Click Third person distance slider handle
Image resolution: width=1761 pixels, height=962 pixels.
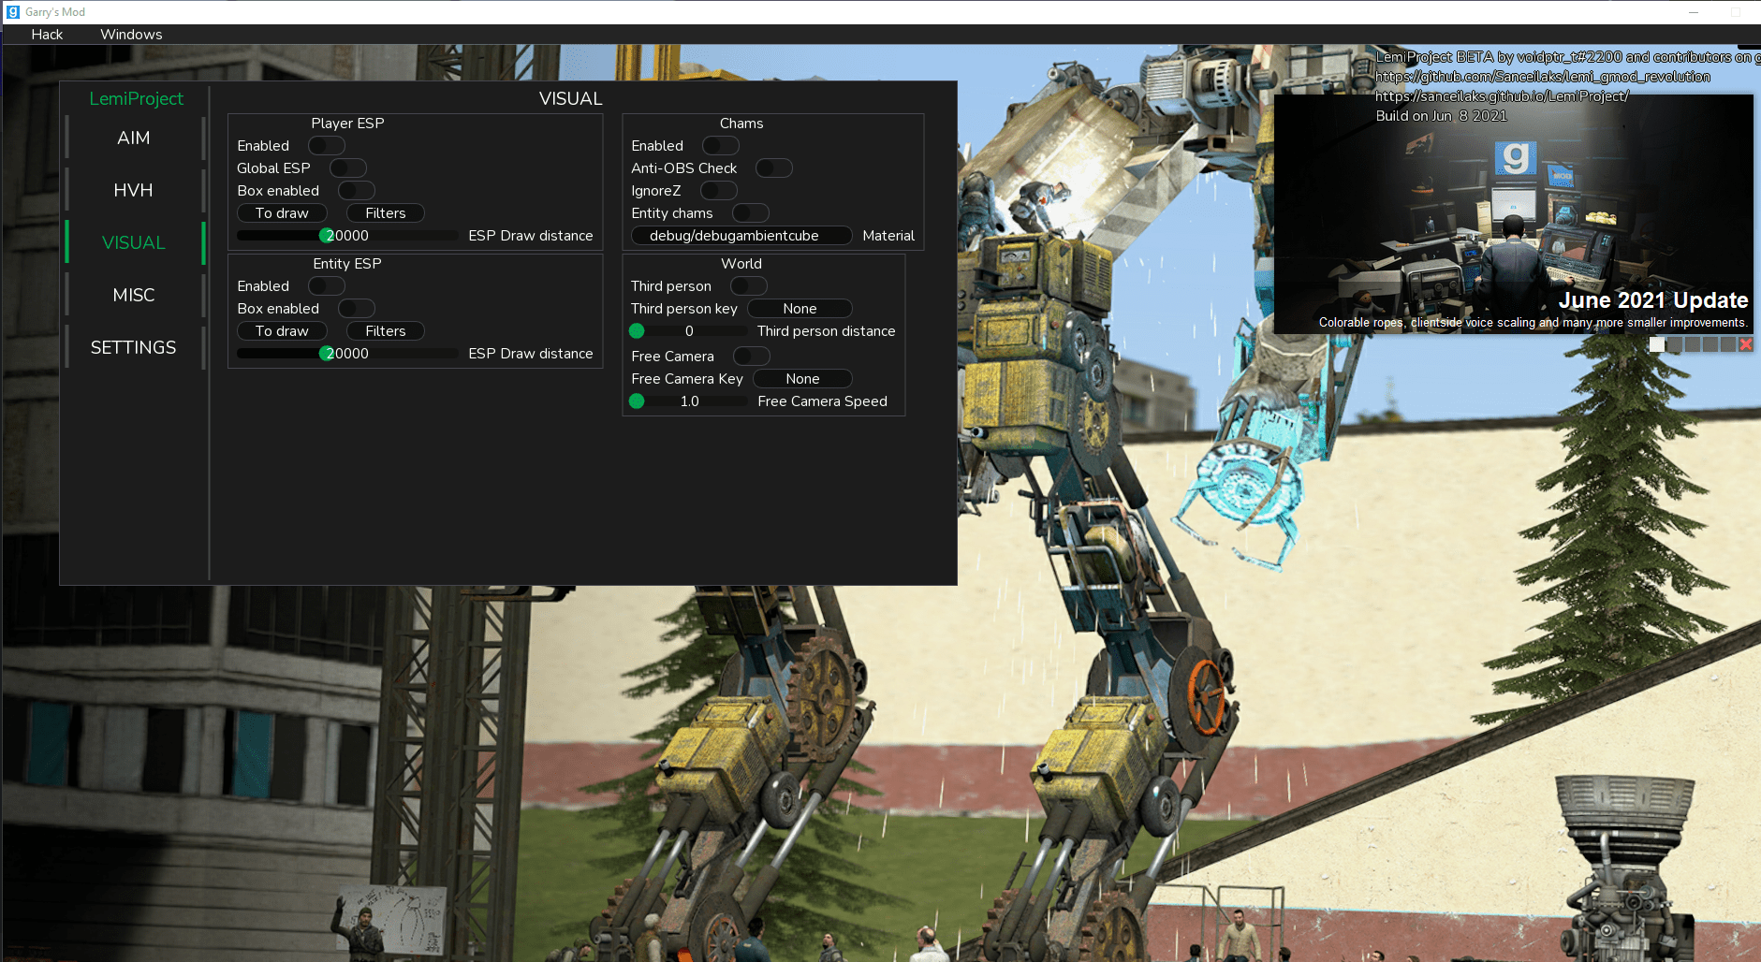pyautogui.click(x=637, y=331)
